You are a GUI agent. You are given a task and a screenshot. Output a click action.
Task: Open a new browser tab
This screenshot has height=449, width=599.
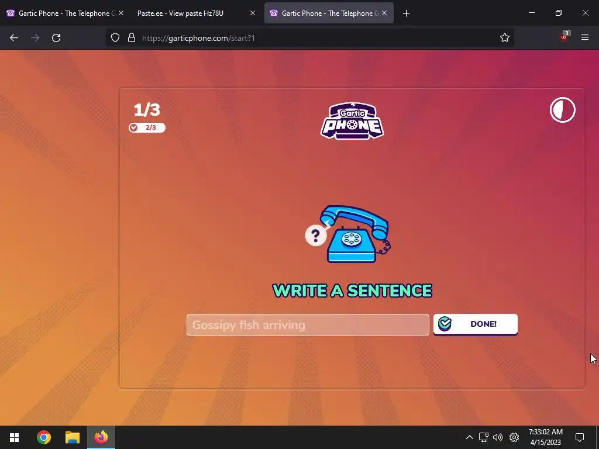pyautogui.click(x=406, y=13)
